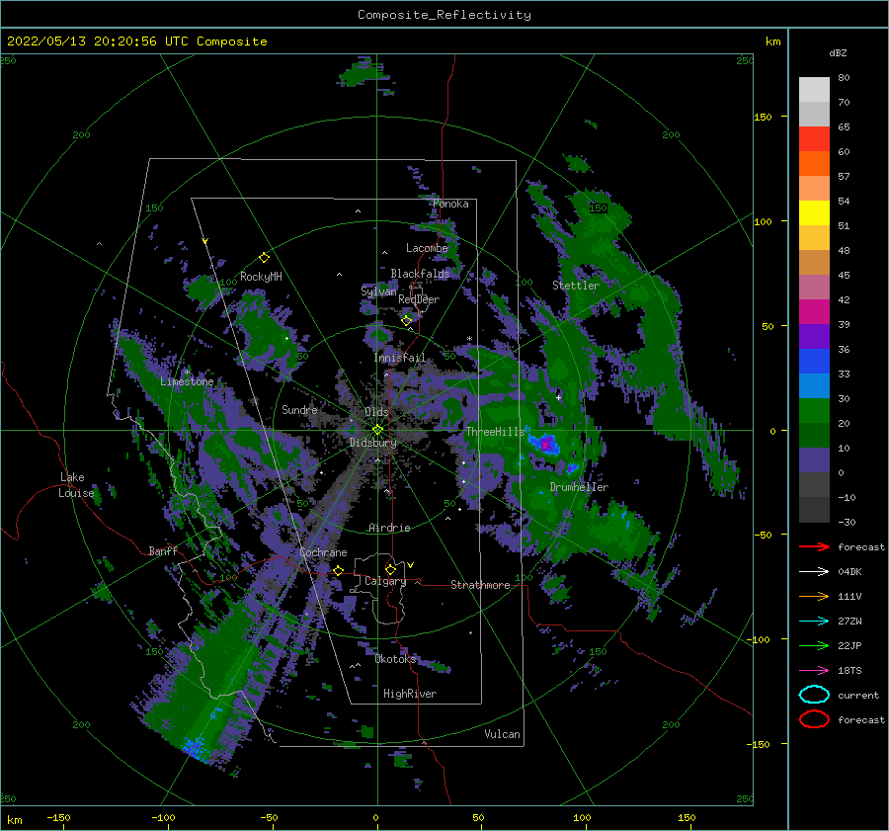
Task: Click the Blackfalds label
Action: point(420,274)
